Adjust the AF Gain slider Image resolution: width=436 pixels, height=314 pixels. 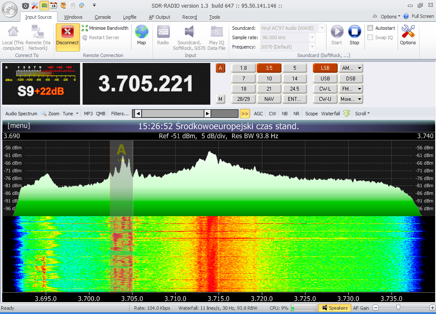pos(398,307)
